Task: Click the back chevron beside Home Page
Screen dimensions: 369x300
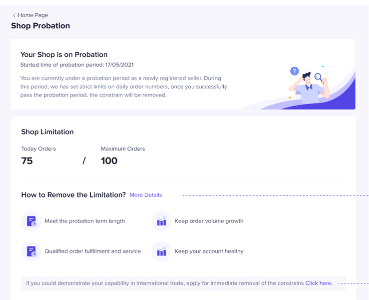Action: [14, 15]
